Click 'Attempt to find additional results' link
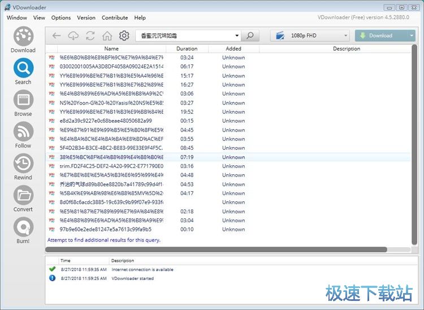The width and height of the screenshot is (424, 310). point(104,240)
